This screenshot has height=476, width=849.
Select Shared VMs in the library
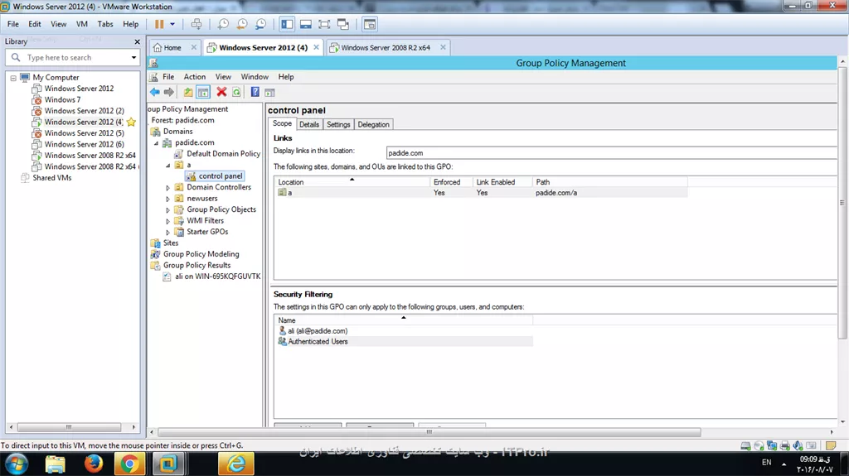click(52, 177)
